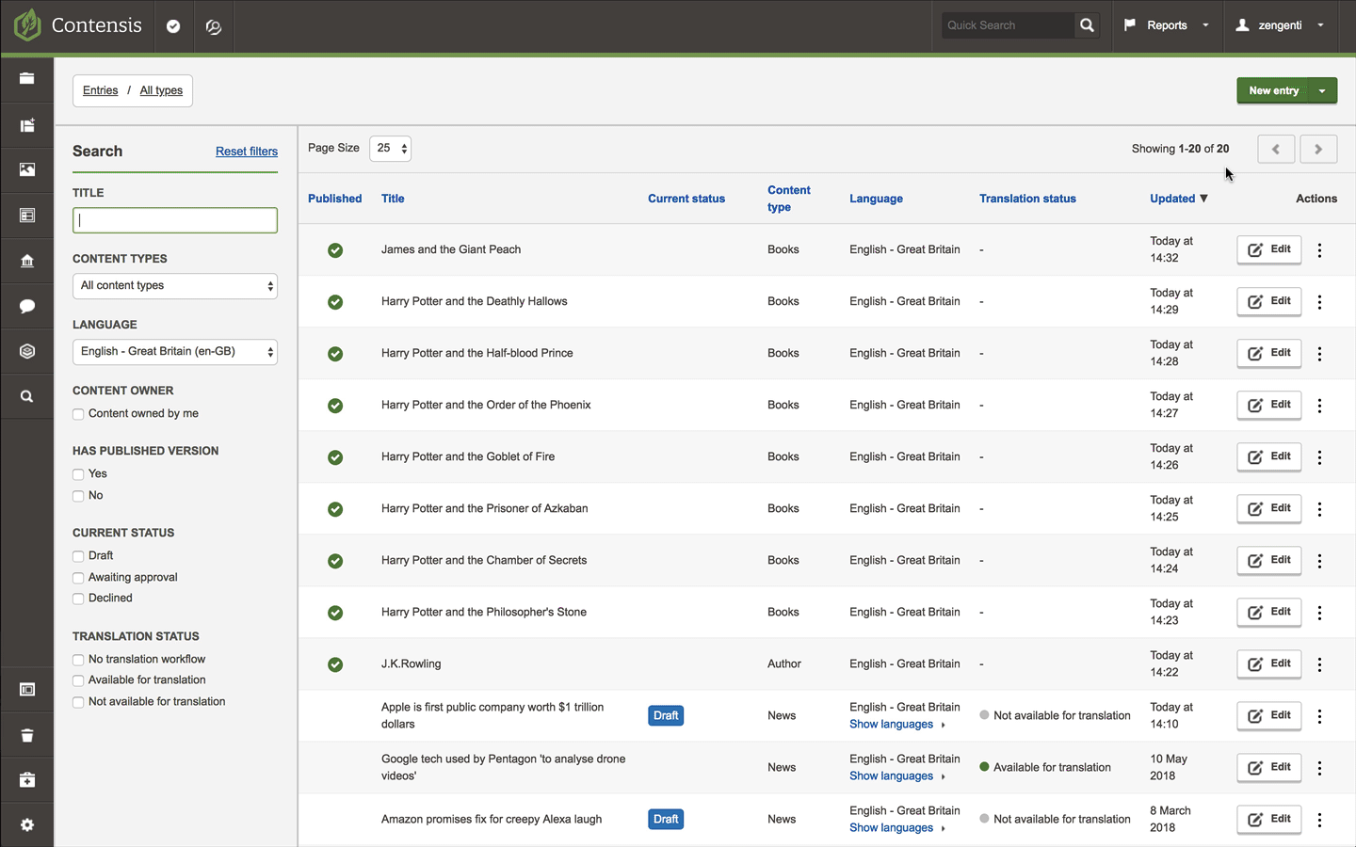This screenshot has height=847, width=1356.
Task: Tick No under Has Published Version
Action: [78, 496]
